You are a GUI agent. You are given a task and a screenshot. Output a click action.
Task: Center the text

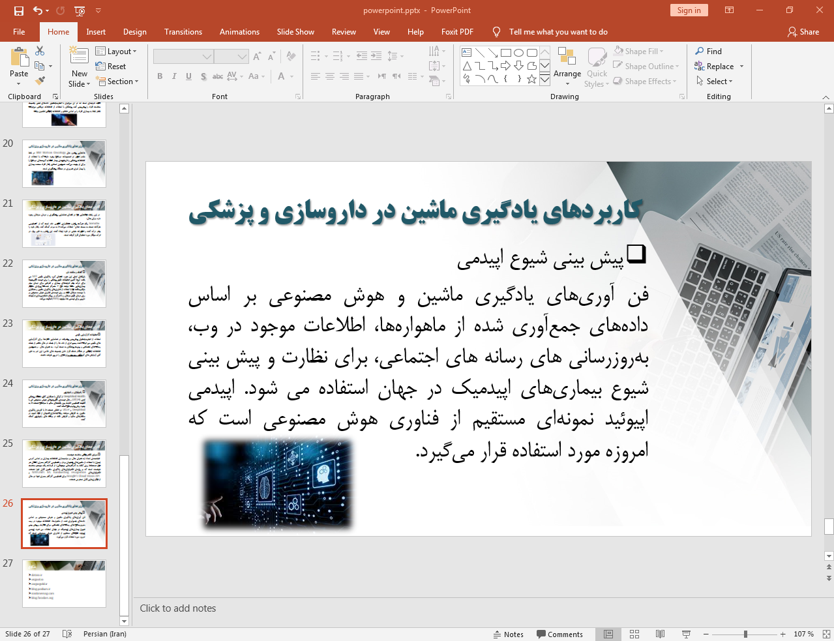click(329, 76)
